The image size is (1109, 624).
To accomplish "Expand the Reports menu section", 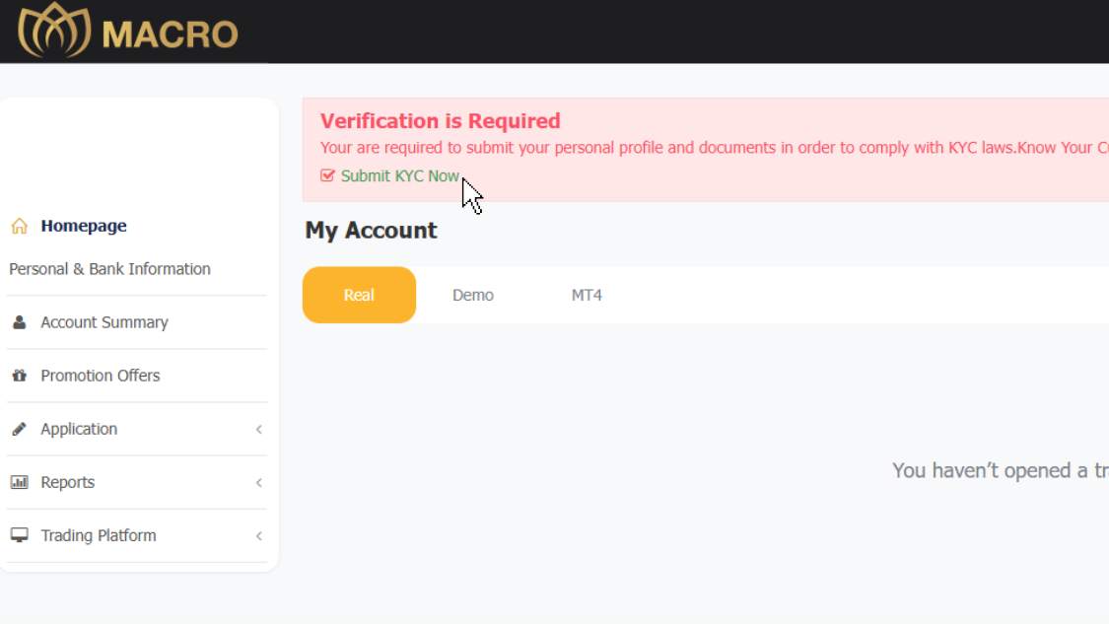I will pyautogui.click(x=257, y=482).
